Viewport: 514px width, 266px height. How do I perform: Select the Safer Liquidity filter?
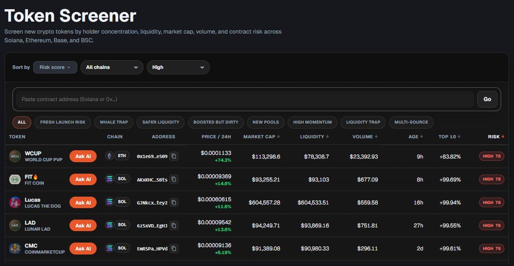pos(161,122)
